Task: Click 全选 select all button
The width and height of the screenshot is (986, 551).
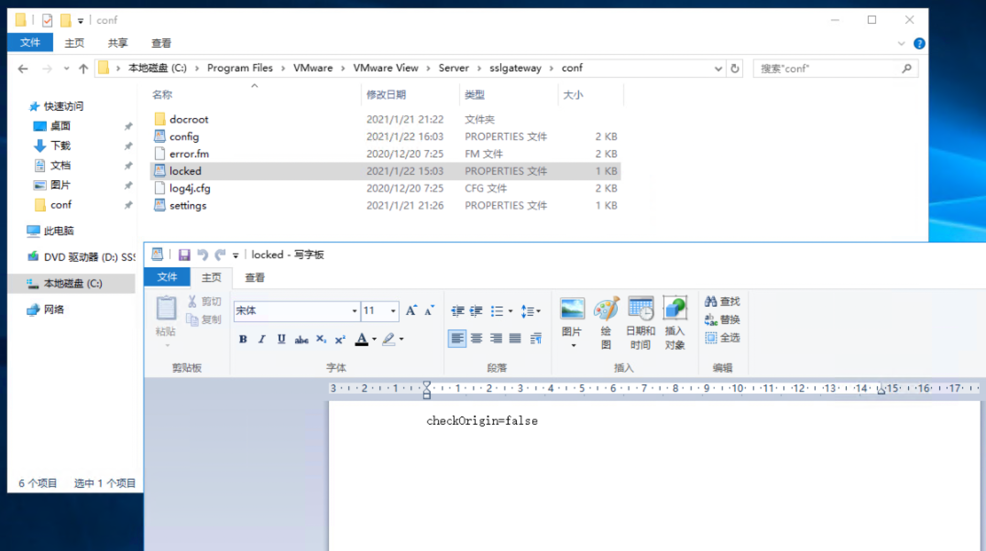Action: [723, 338]
